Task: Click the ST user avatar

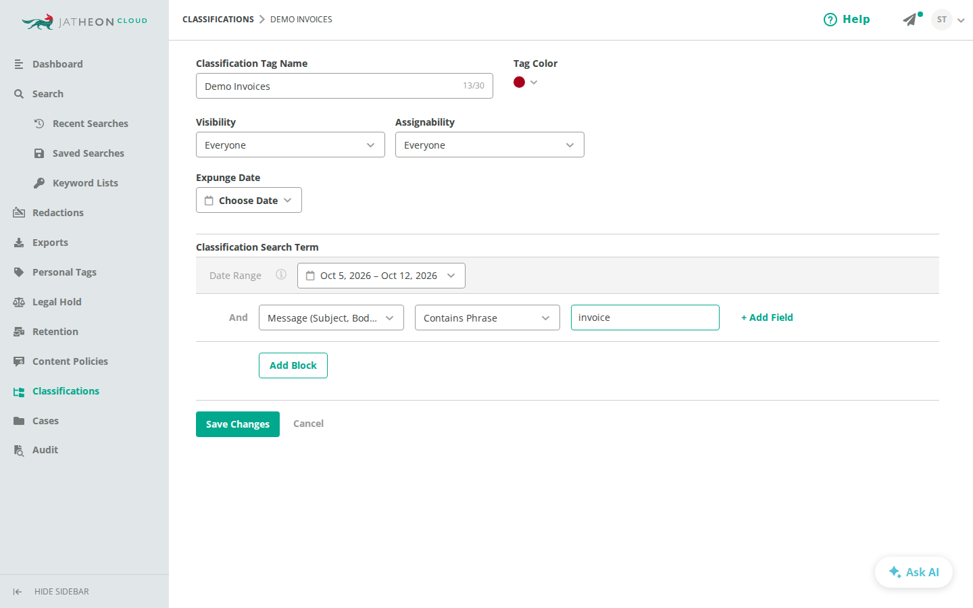Action: click(x=942, y=20)
